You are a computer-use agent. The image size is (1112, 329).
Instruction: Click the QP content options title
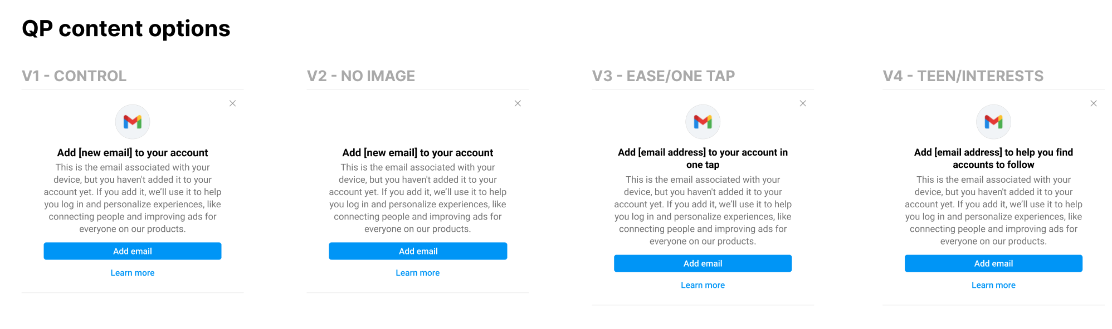(x=126, y=29)
